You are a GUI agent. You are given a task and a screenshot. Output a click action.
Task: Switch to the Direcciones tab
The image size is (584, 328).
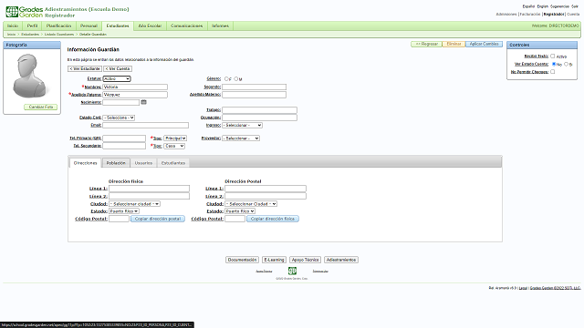pos(85,163)
